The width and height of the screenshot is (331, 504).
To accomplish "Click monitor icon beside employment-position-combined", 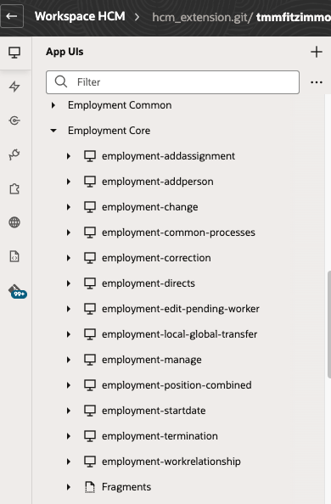I will click(x=90, y=385).
